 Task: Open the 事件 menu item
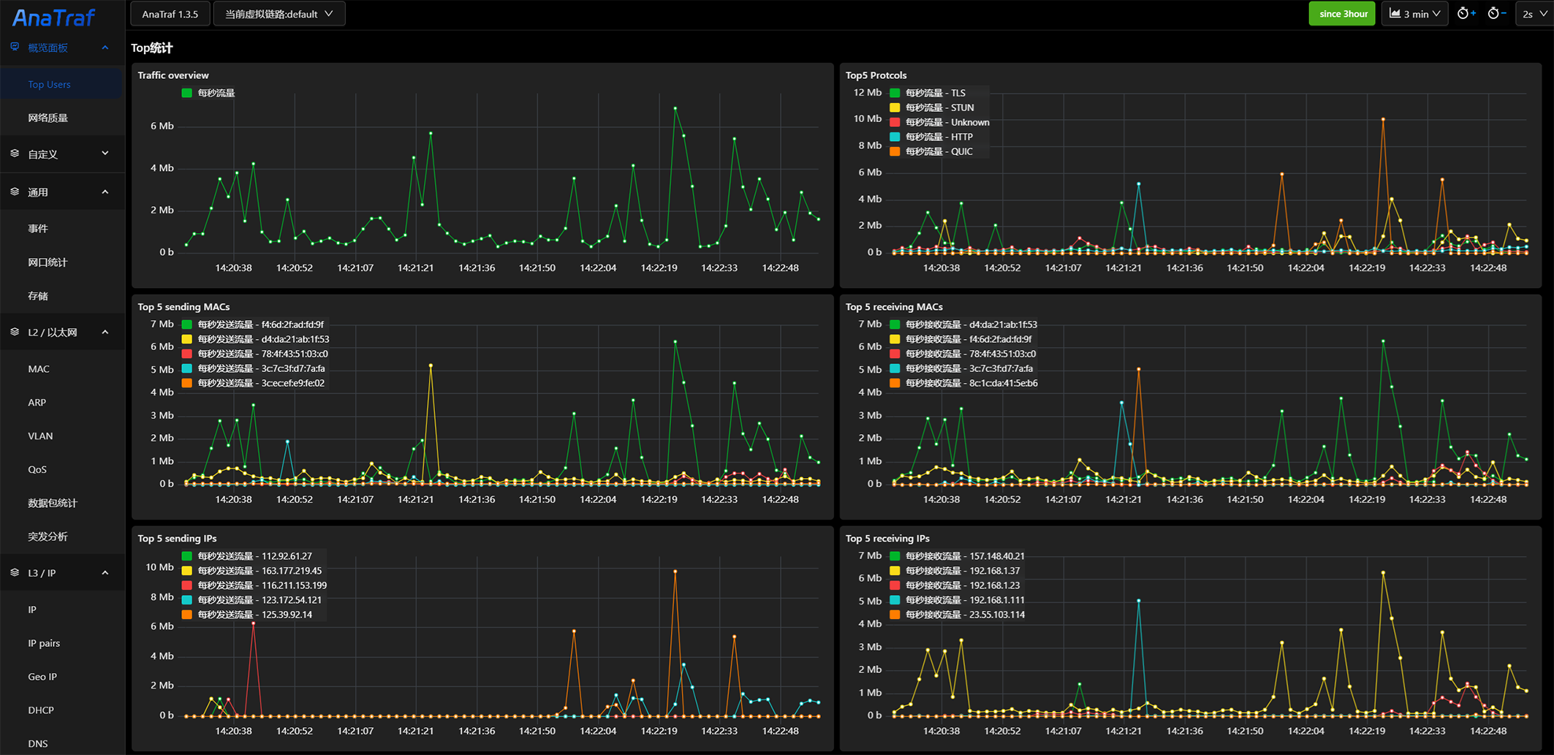coord(62,229)
